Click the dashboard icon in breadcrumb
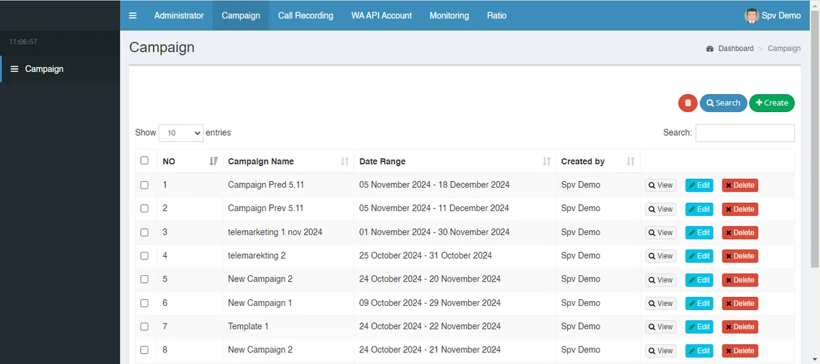 (x=710, y=48)
